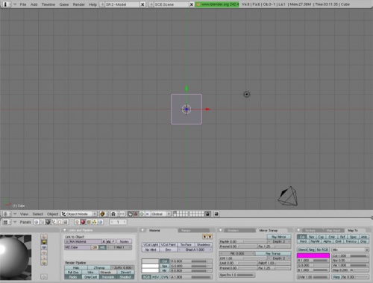The height and width of the screenshot is (283, 373).
Task: Toggle the Radio render option
Action: [73, 277]
